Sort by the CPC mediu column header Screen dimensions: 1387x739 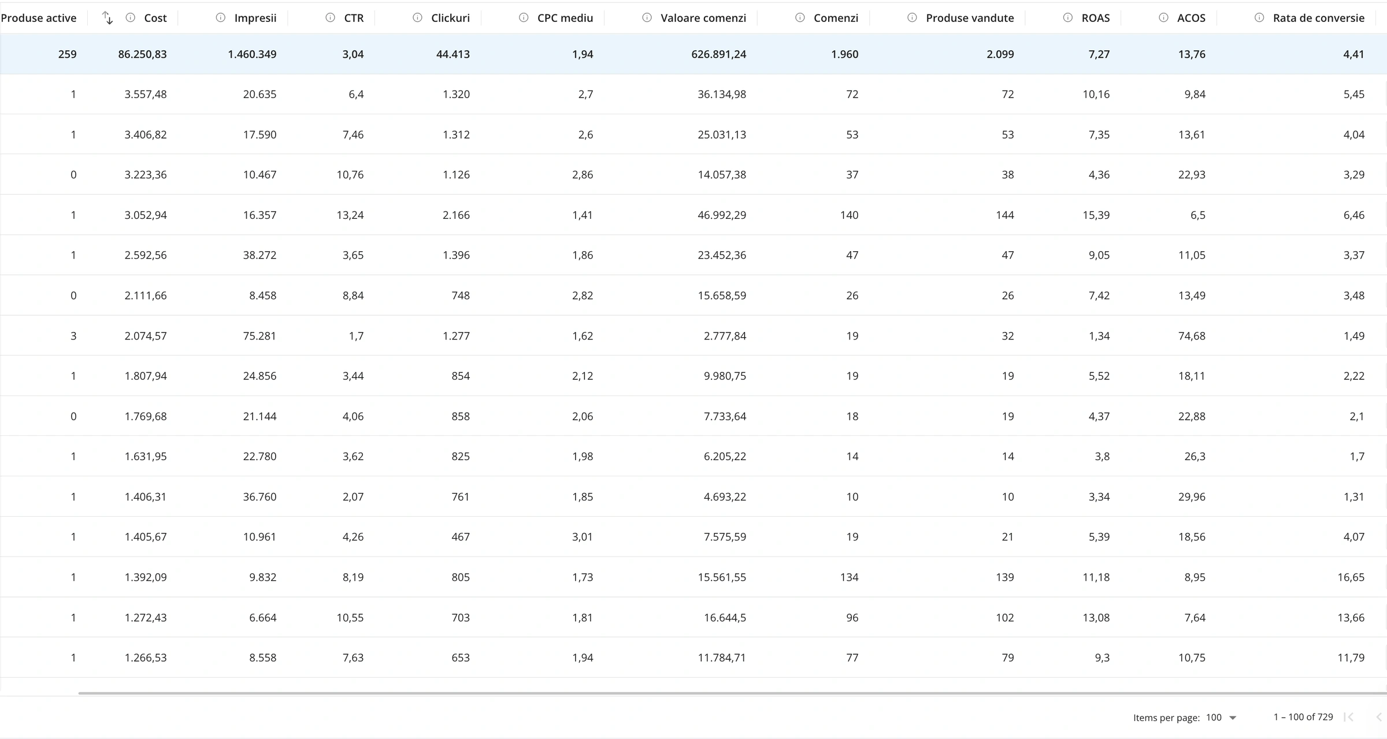[565, 18]
